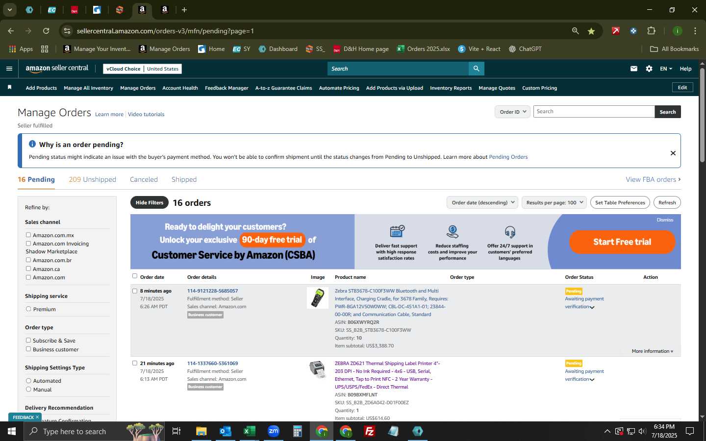Open the browser tab search chevron
706x441 pixels.
pyautogui.click(x=9, y=10)
